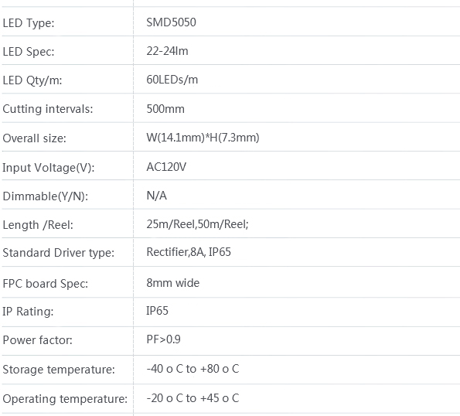The height and width of the screenshot is (416, 460).
Task: Click the SMD5050 LED type value
Action: [x=171, y=22]
